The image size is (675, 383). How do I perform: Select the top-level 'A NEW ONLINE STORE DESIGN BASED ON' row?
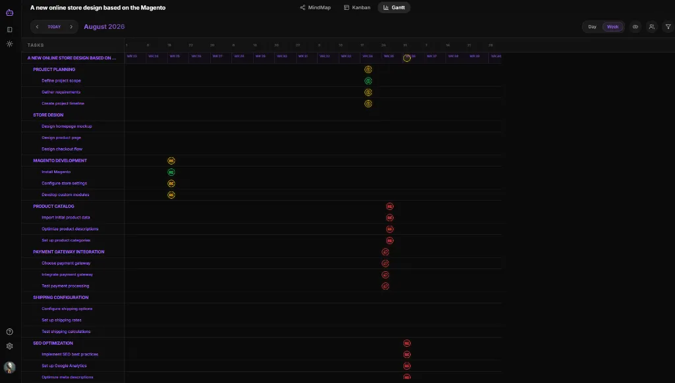pyautogui.click(x=71, y=58)
